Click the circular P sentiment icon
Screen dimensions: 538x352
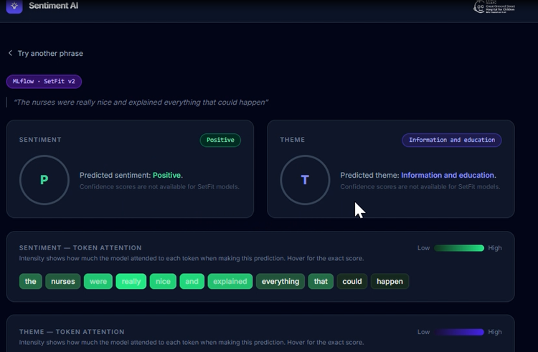pos(44,180)
